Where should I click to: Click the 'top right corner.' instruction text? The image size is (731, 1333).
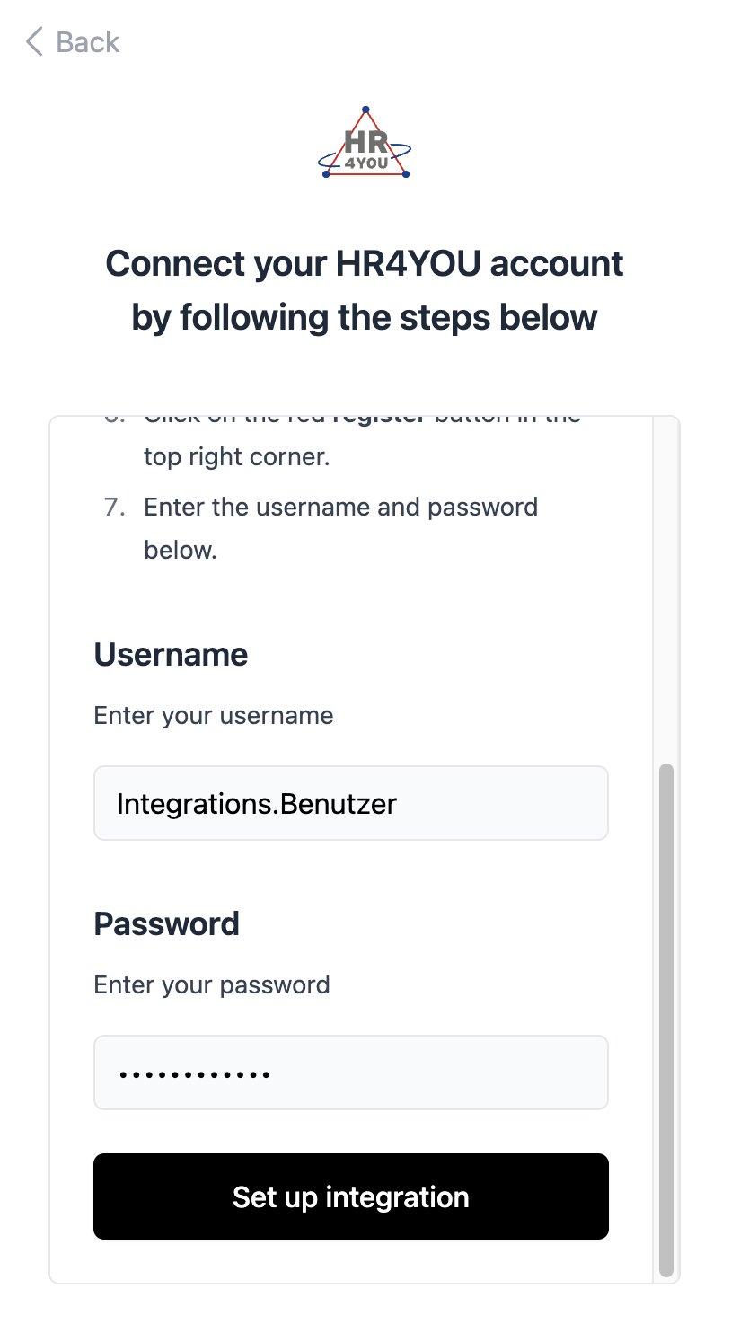(237, 456)
